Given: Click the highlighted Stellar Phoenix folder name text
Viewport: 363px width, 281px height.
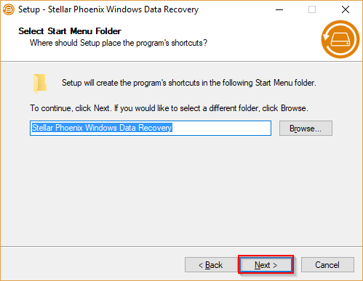Looking at the screenshot, I should point(102,128).
